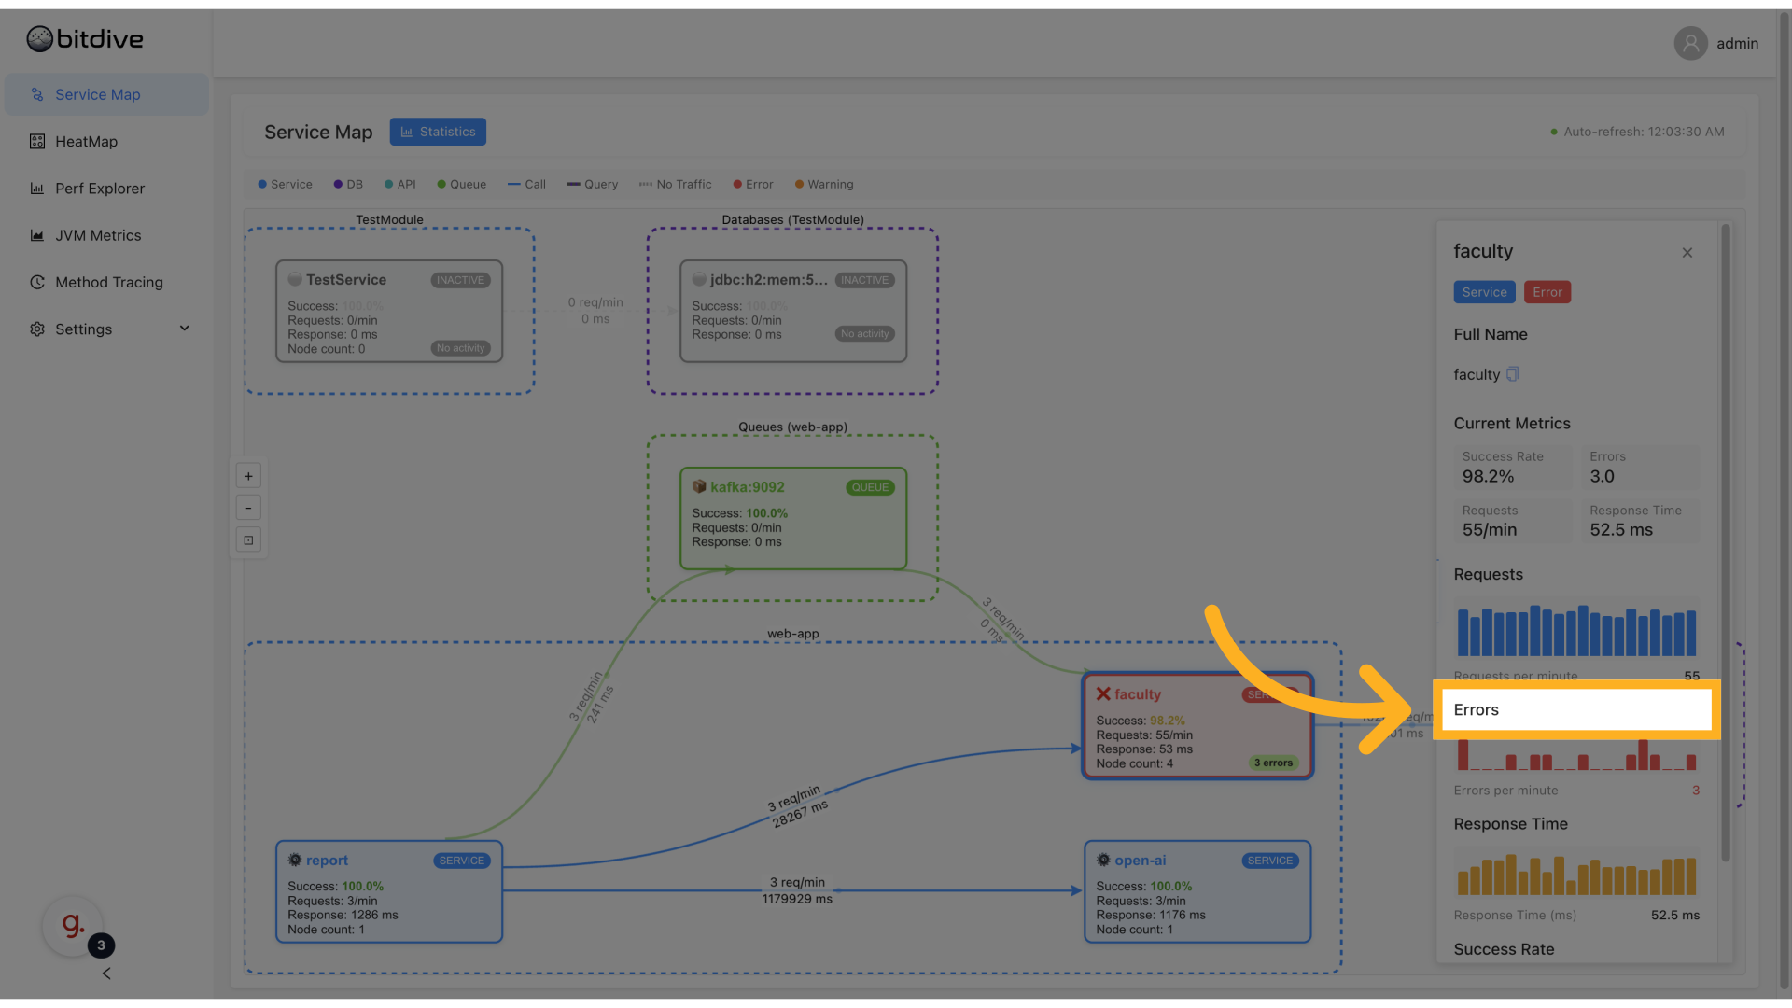This screenshot has height=1008, width=1792.
Task: Click the SERVICE badge on open-ai node
Action: pos(1270,861)
